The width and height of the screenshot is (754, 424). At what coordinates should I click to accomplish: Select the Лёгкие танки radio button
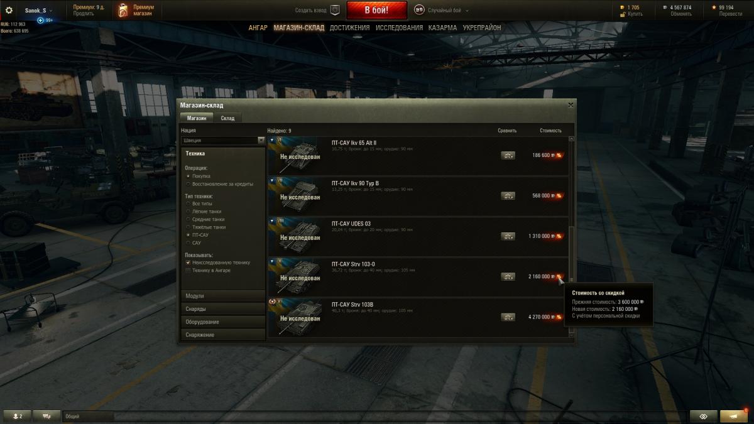[188, 212]
